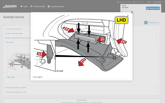
Task: Close the cabin filter illustration popup
Action: point(132,12)
